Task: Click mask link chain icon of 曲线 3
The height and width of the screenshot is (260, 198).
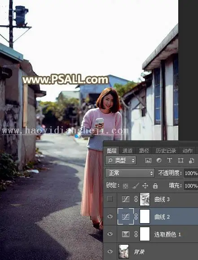Action: point(136,199)
